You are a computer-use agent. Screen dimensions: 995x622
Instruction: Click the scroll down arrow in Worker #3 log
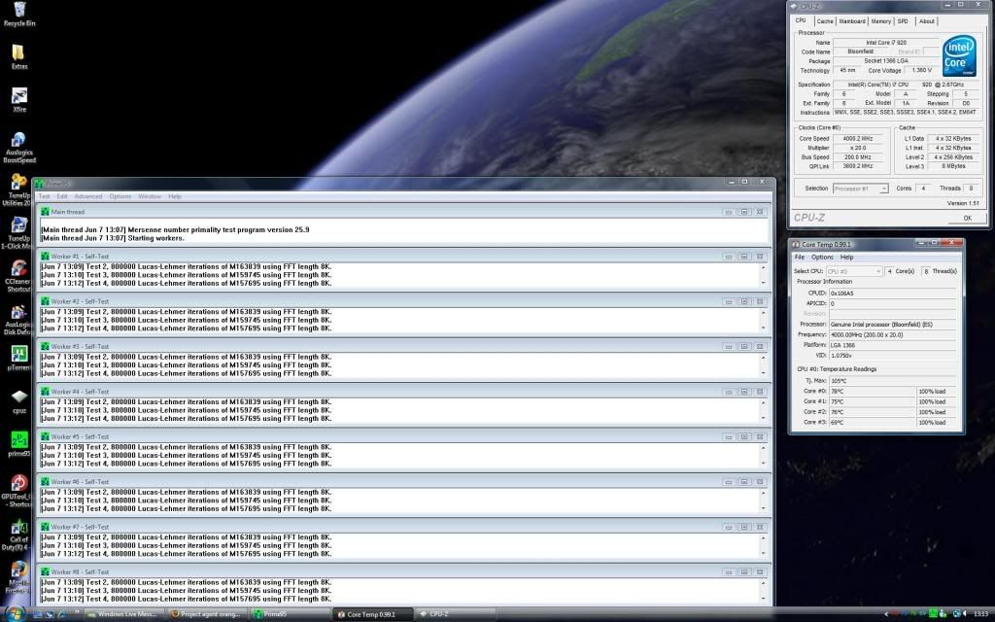pos(764,373)
